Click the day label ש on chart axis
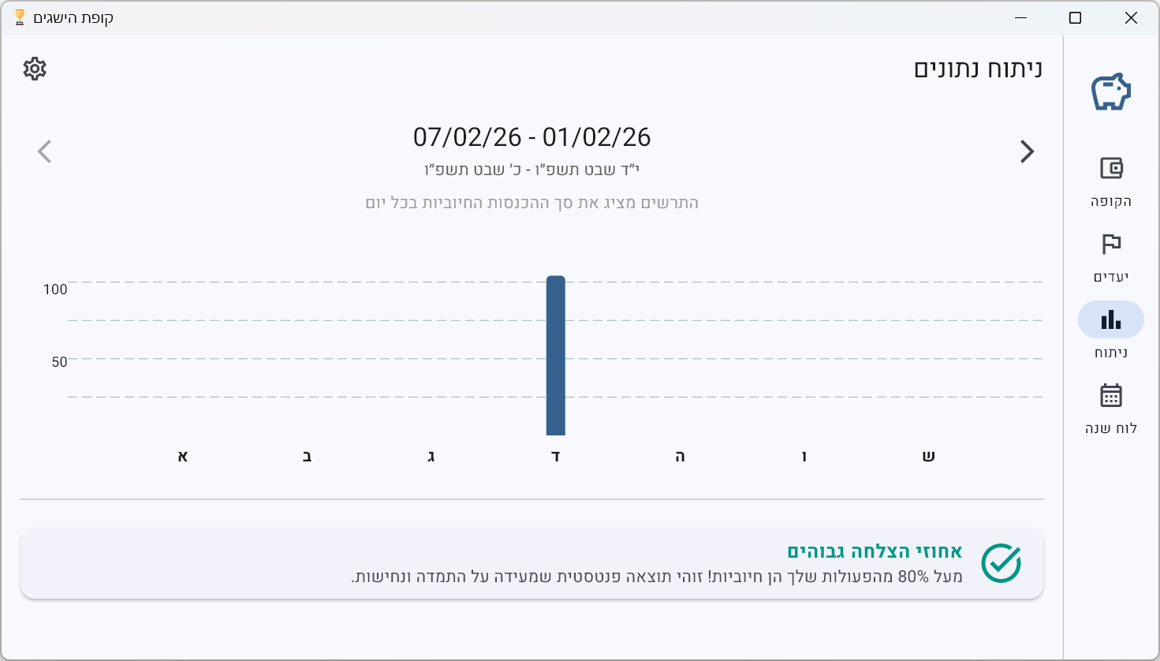The width and height of the screenshot is (1160, 661). coord(929,456)
